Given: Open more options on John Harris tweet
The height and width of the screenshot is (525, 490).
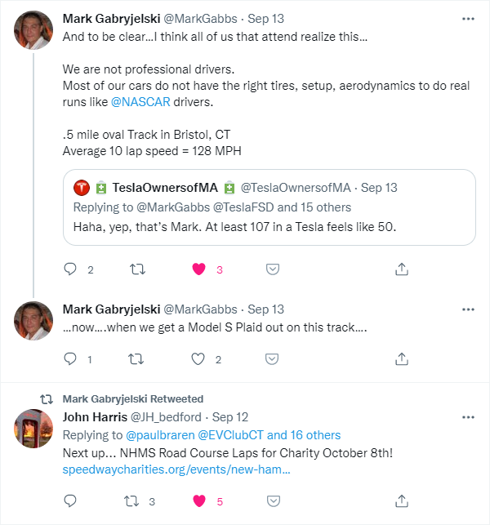Looking at the screenshot, I should tap(468, 417).
